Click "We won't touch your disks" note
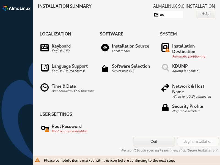The image size is (220, 165). coord(169,150)
